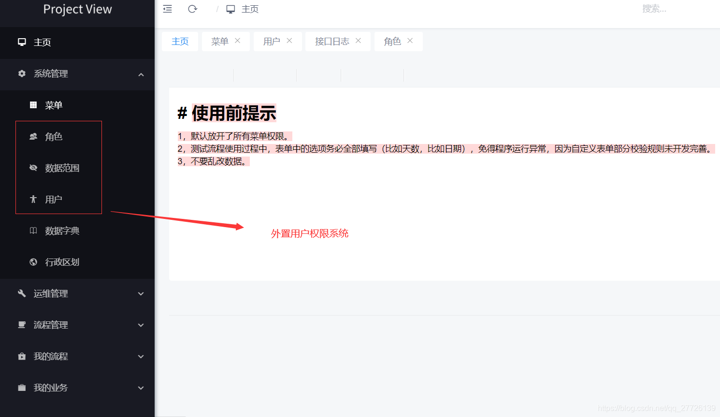Click the refresh icon in top bar
Viewport: 720px width, 417px height.
(192, 9)
